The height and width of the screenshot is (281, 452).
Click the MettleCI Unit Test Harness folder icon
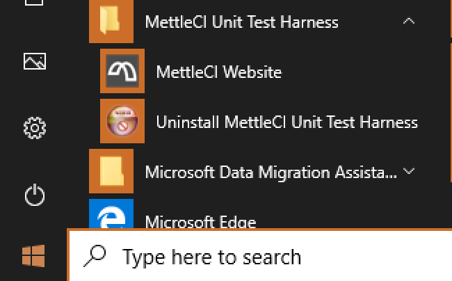pyautogui.click(x=111, y=22)
